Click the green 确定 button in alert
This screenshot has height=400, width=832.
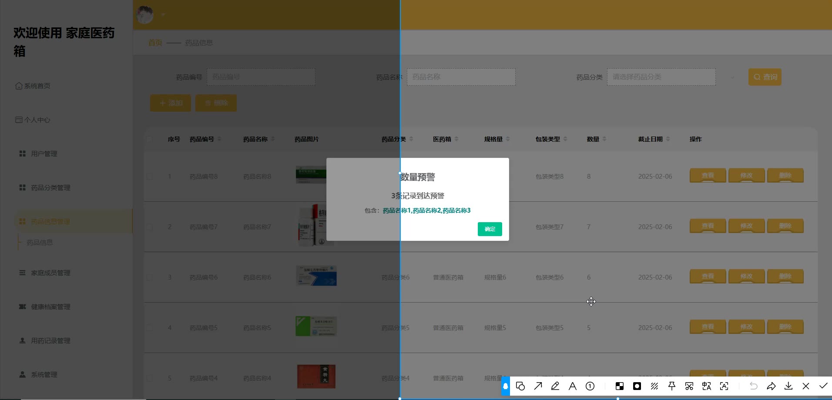pos(490,229)
